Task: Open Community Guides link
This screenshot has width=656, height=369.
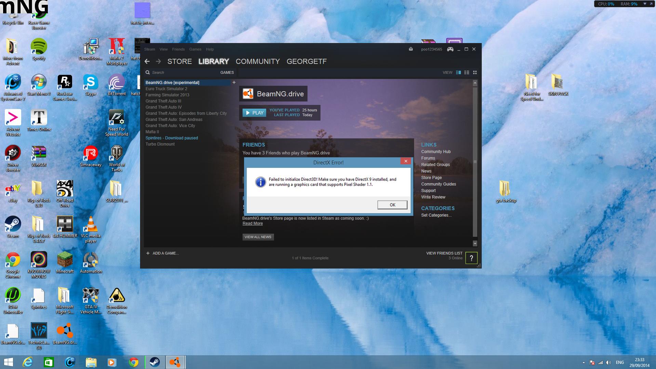Action: pyautogui.click(x=439, y=184)
